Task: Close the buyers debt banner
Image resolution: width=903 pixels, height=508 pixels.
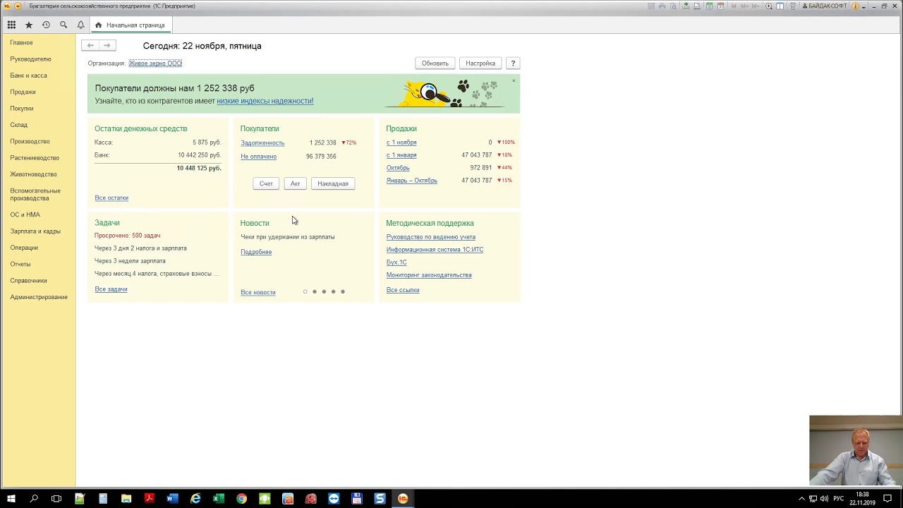Action: (514, 80)
